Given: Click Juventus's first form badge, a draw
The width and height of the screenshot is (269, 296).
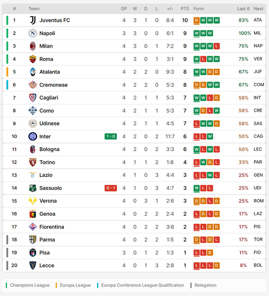Looking at the screenshot, I should point(197,20).
